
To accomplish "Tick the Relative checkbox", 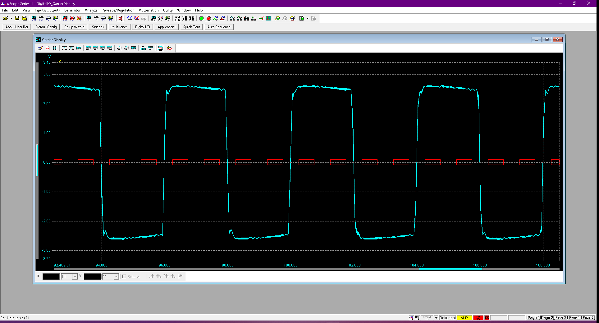I will (124, 276).
